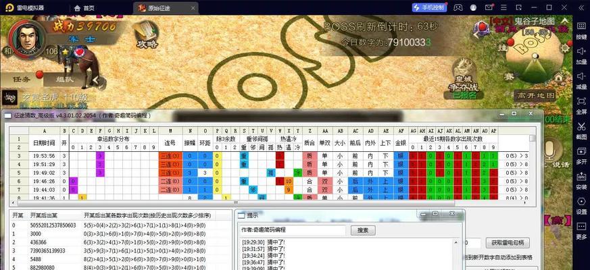Click the gamepad icon in emulator title bar
Viewport: 590px width, 270px height.
click(458, 7)
